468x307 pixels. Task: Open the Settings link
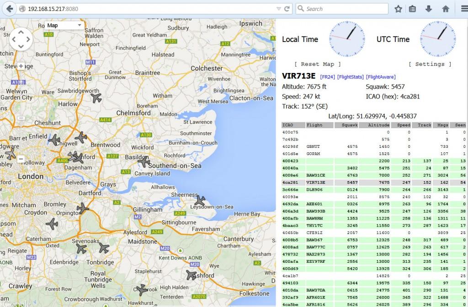(430, 64)
